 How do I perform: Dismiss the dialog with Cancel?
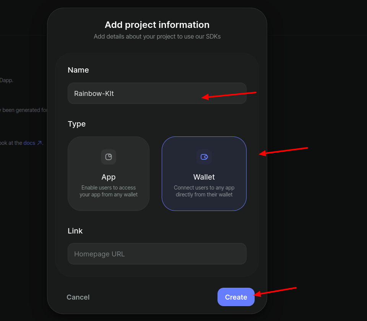(x=78, y=297)
